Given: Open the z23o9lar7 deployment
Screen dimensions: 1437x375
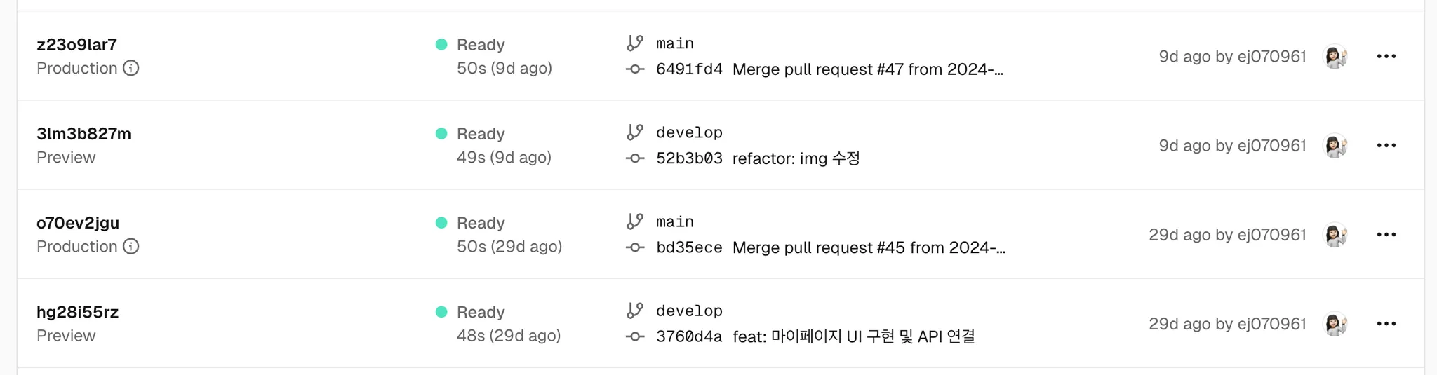Looking at the screenshot, I should [x=76, y=45].
